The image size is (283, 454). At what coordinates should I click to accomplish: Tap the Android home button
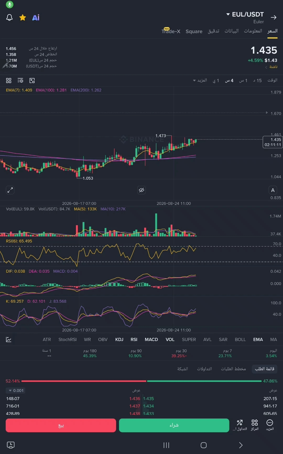(204, 445)
